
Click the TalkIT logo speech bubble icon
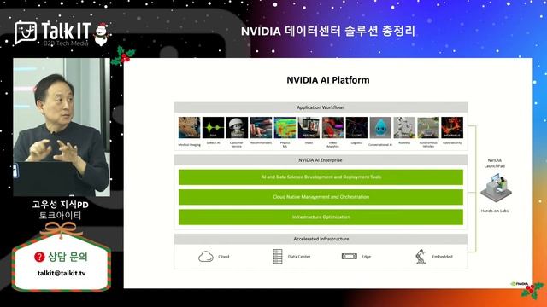tap(26, 32)
